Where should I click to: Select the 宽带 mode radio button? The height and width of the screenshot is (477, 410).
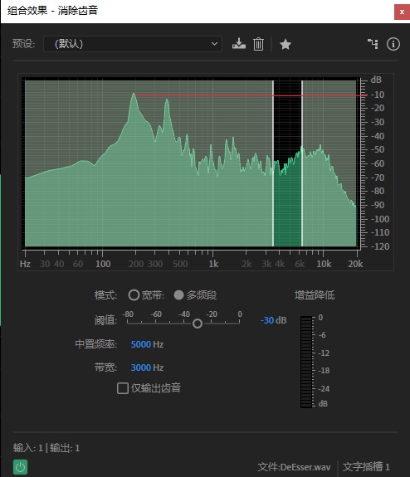pyautogui.click(x=134, y=295)
